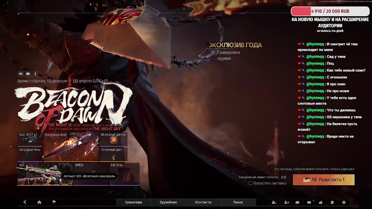
Task: Click the video camera icon
Action: tap(28, 74)
